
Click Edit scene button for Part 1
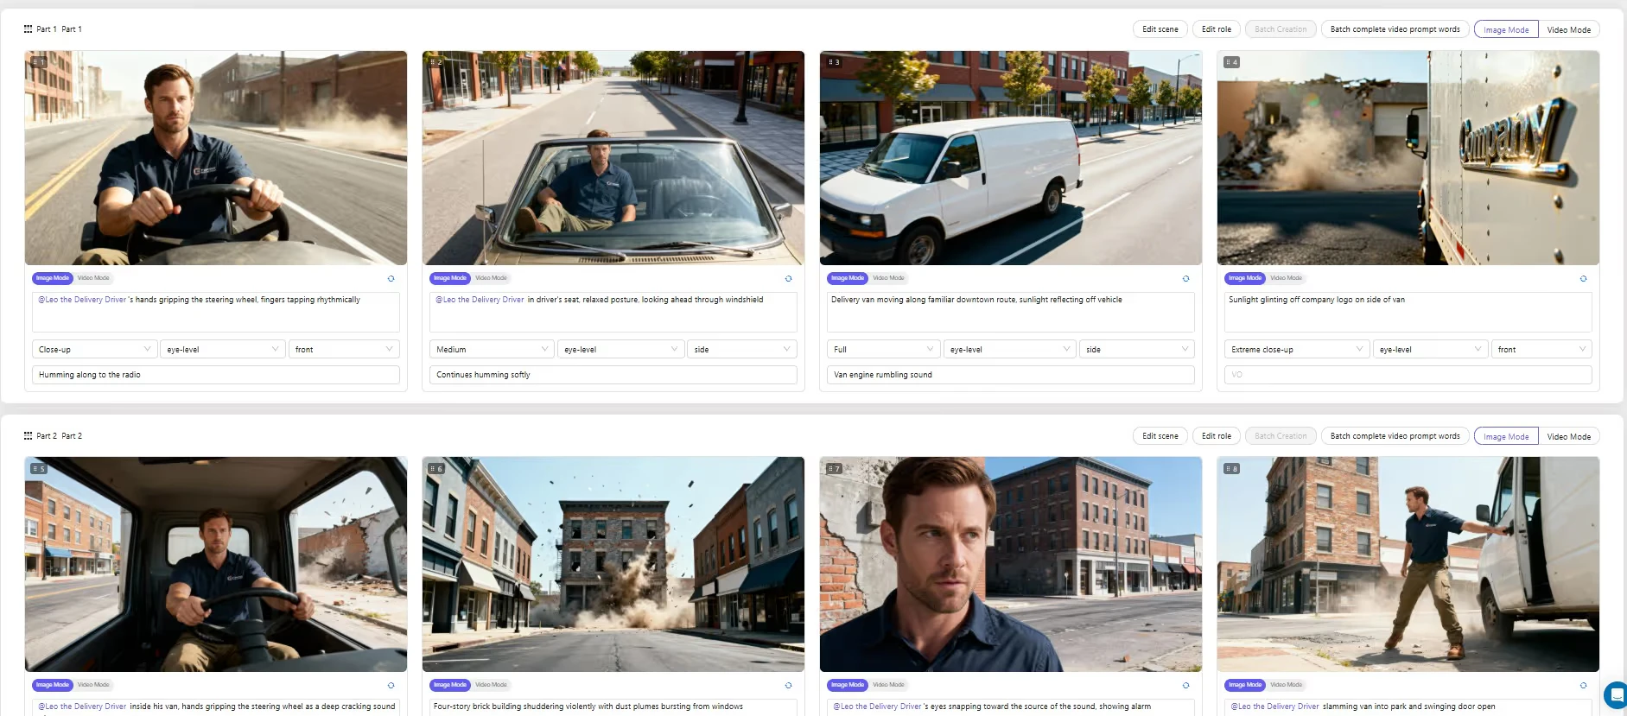tap(1160, 29)
